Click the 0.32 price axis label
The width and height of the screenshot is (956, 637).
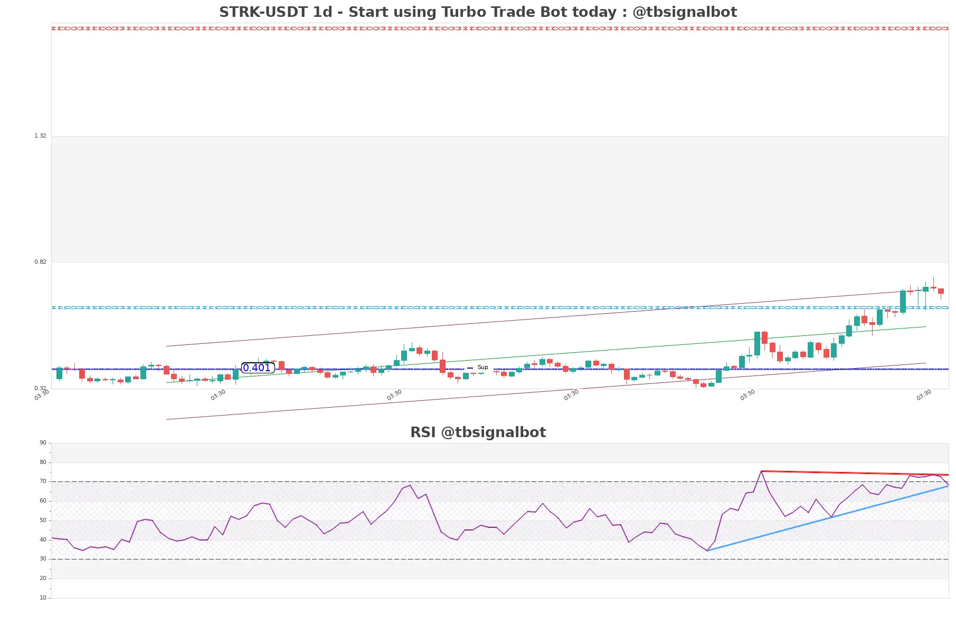[40, 389]
